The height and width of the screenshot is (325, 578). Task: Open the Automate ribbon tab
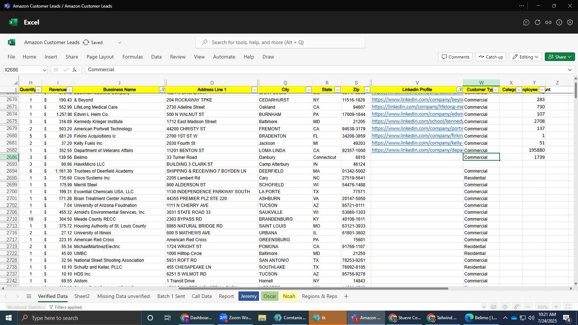coord(224,57)
